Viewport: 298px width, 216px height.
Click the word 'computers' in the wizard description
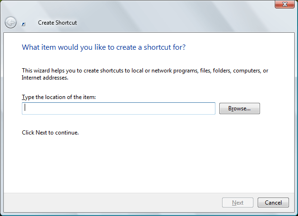coord(247,71)
